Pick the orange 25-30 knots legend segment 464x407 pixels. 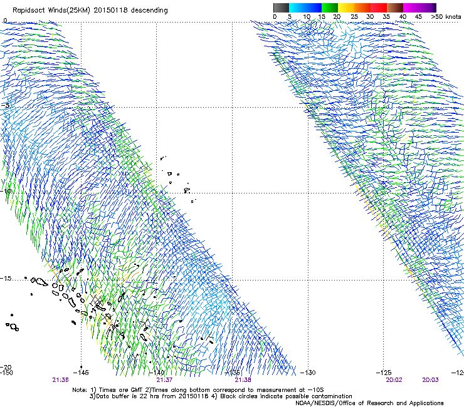point(362,8)
